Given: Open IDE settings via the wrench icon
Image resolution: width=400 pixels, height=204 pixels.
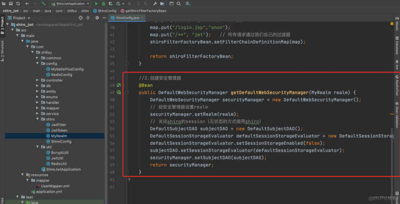Looking at the screenshot, I should [x=155, y=3].
